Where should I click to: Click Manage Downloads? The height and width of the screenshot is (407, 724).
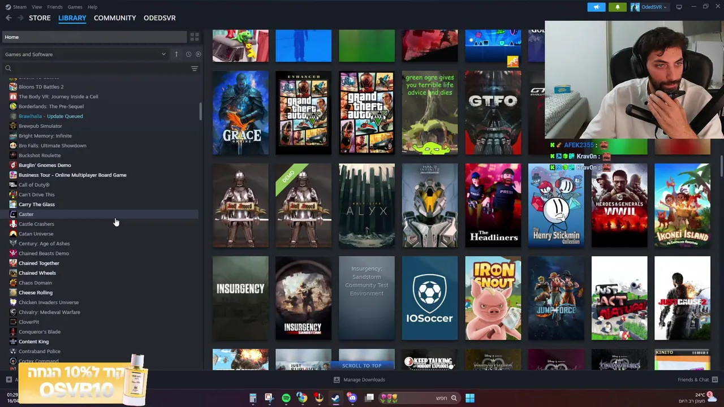(359, 380)
